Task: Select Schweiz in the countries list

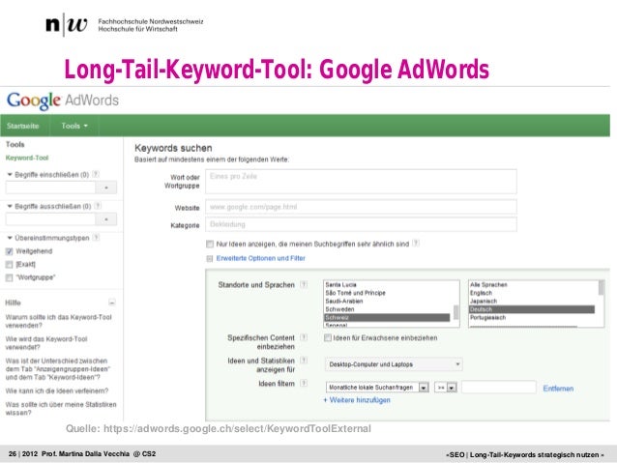Action: (387, 317)
